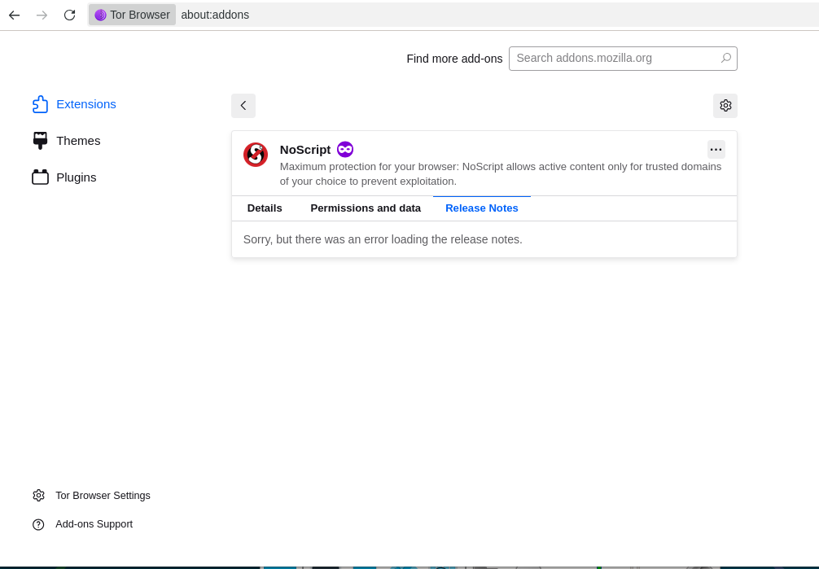Click the Plugins block icon
The height and width of the screenshot is (569, 819).
pos(40,177)
